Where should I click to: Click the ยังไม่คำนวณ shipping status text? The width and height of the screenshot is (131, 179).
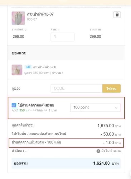tap(111, 151)
